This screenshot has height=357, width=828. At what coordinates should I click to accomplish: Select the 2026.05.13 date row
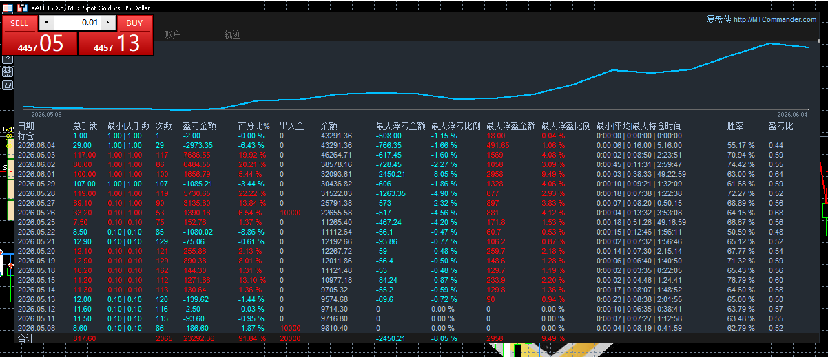tap(36, 299)
